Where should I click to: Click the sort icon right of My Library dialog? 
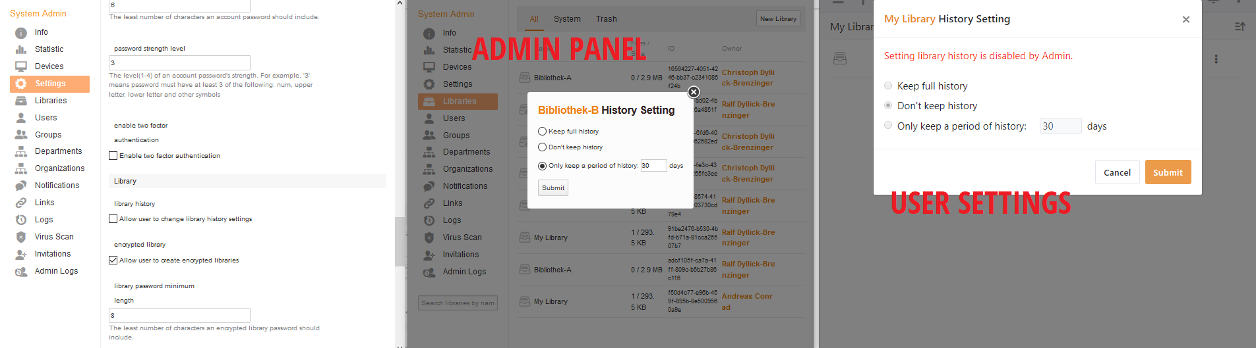click(x=1240, y=26)
